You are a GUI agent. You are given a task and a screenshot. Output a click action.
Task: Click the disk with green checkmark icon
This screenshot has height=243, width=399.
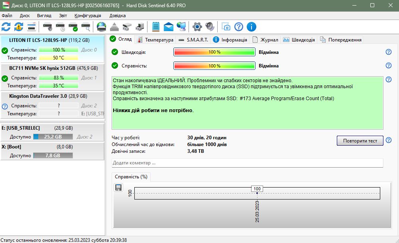(x=73, y=27)
